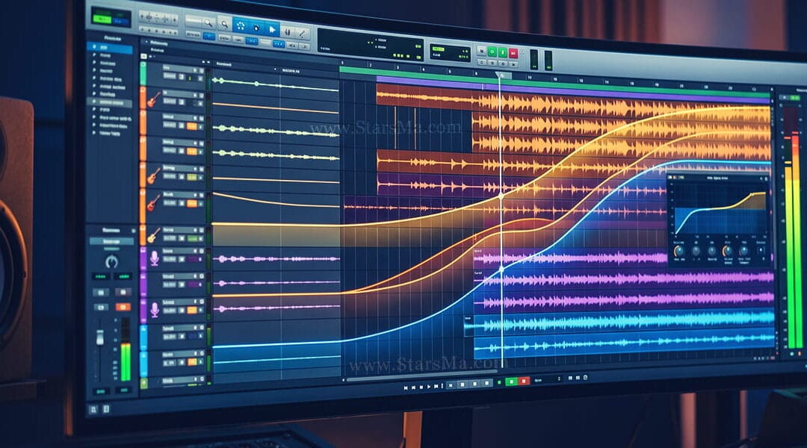Click the upper purple microphone track icon
The height and width of the screenshot is (448, 807).
155,258
